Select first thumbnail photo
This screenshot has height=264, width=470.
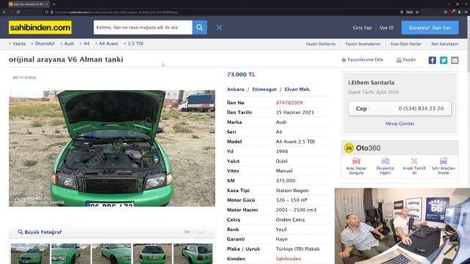pos(30,254)
